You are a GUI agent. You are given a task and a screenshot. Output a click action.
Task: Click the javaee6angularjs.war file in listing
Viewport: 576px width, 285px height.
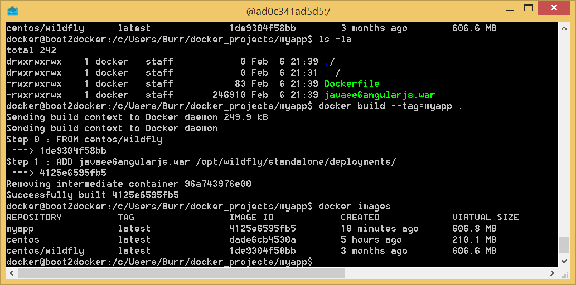pyautogui.click(x=379, y=95)
